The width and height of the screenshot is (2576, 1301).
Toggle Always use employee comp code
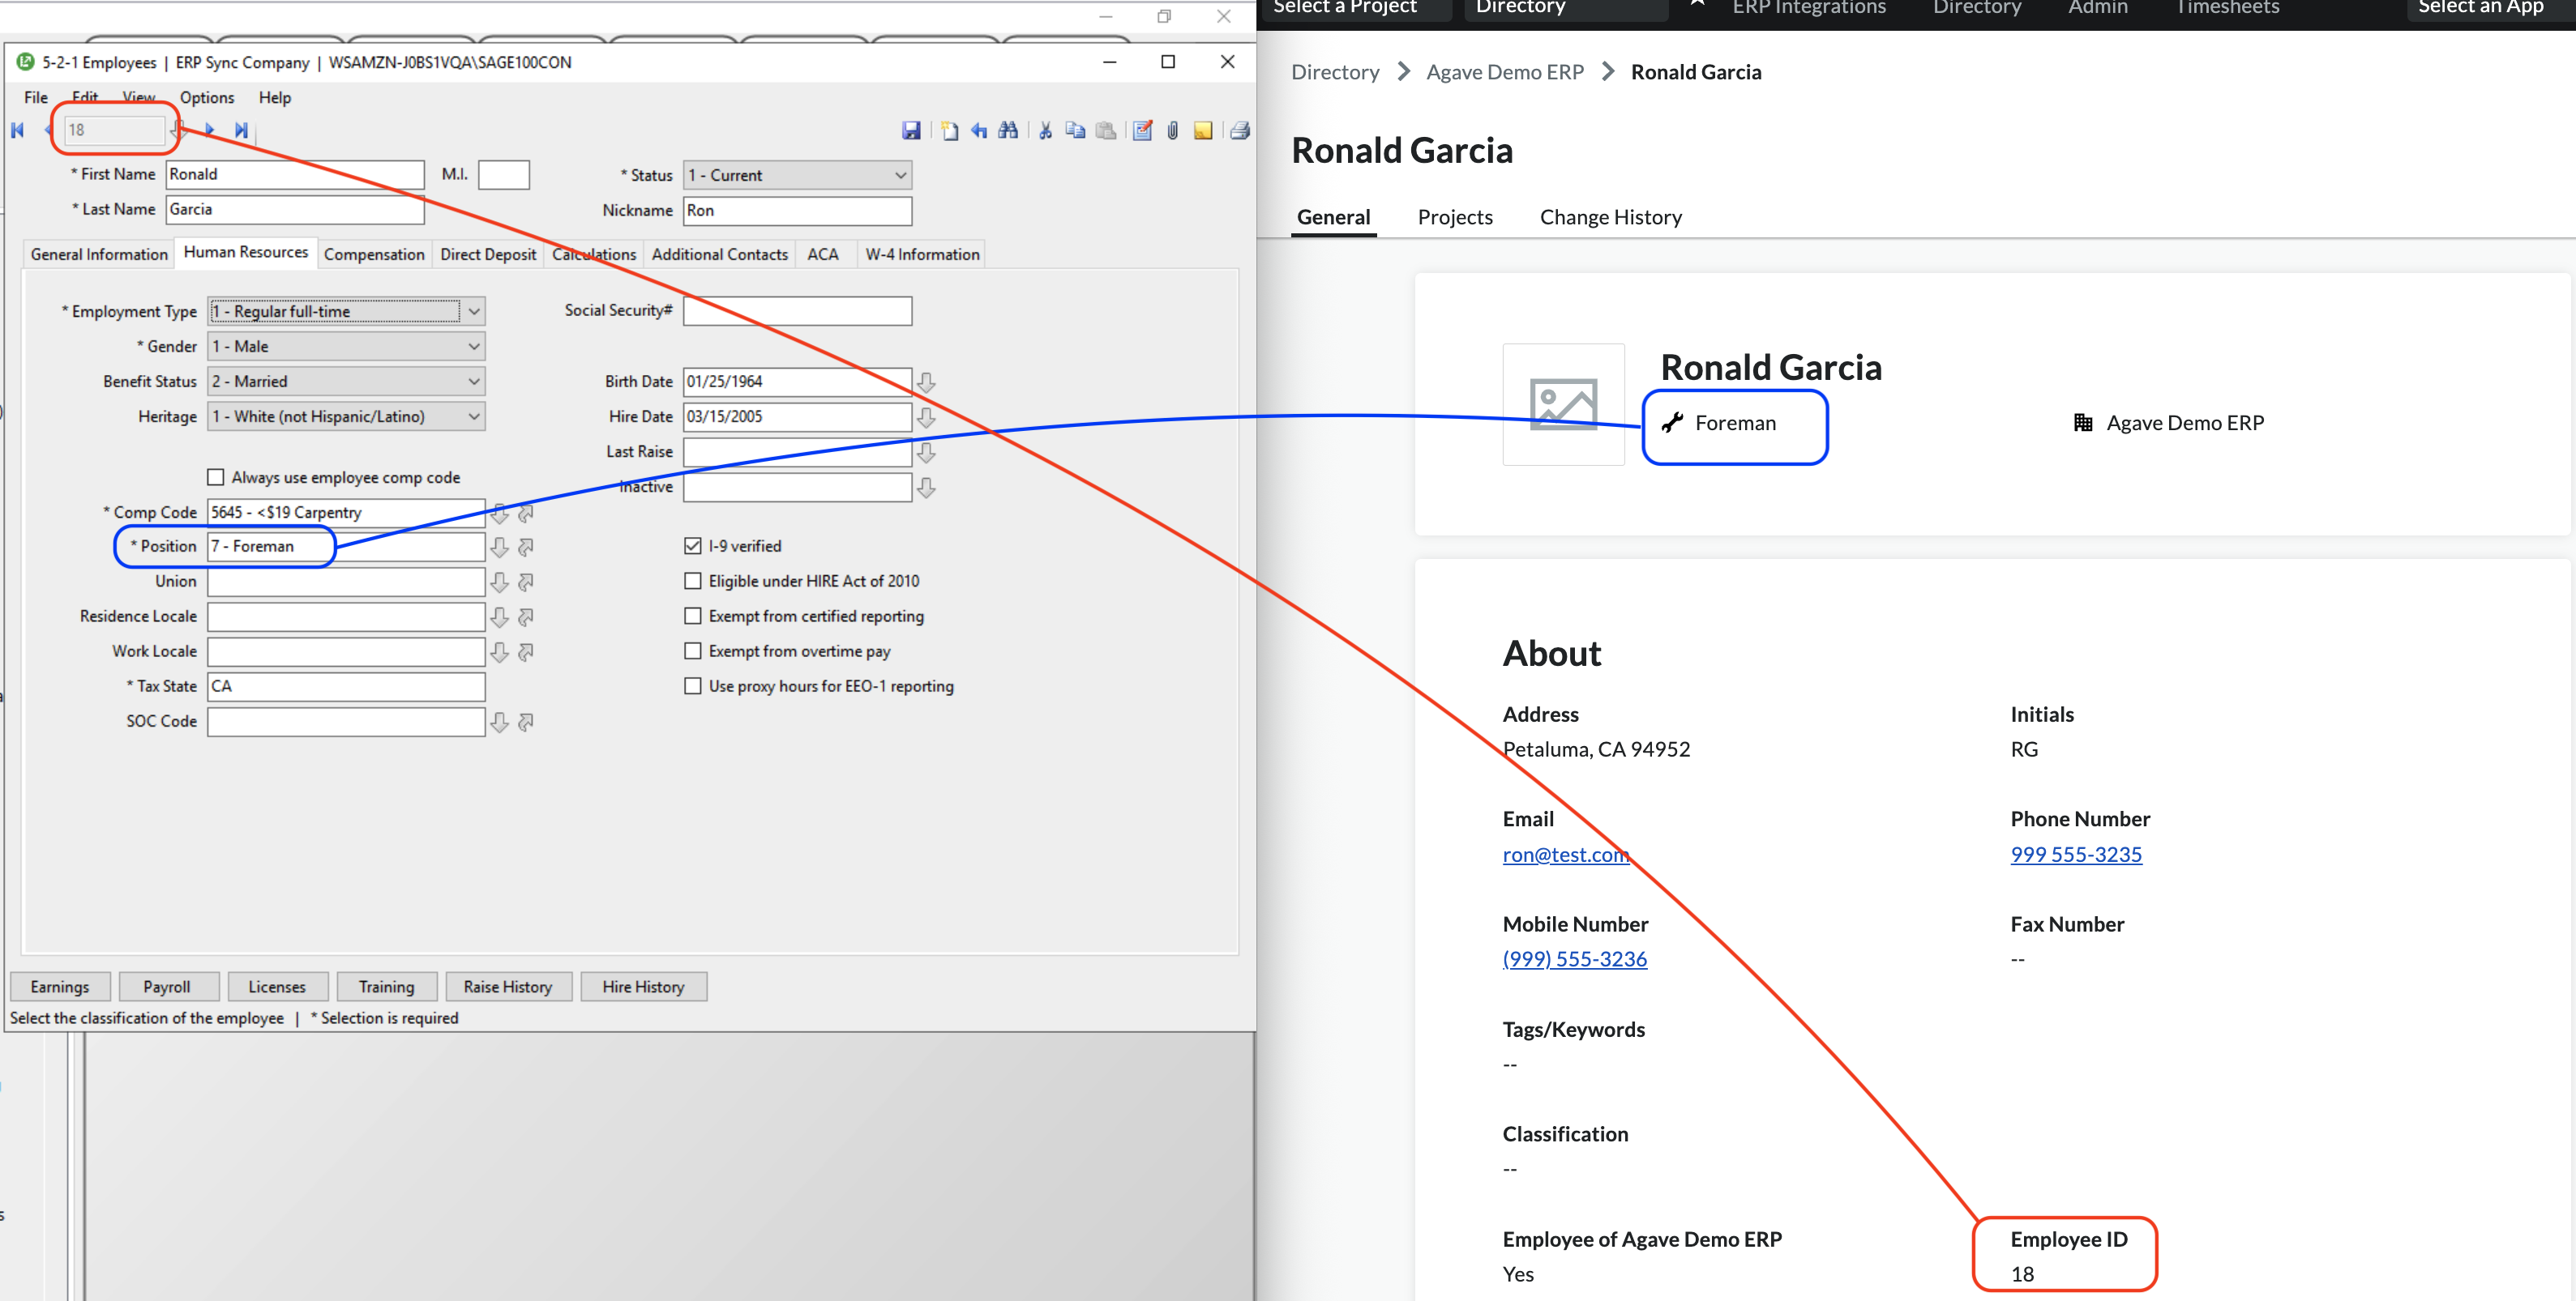[x=216, y=478]
